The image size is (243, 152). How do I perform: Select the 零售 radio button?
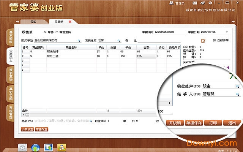45,32
